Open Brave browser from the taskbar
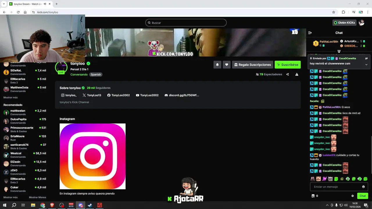 (x=52, y=205)
